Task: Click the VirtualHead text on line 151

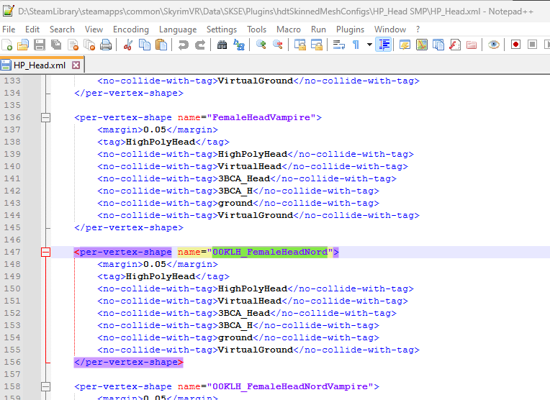Action: pyautogui.click(x=250, y=301)
